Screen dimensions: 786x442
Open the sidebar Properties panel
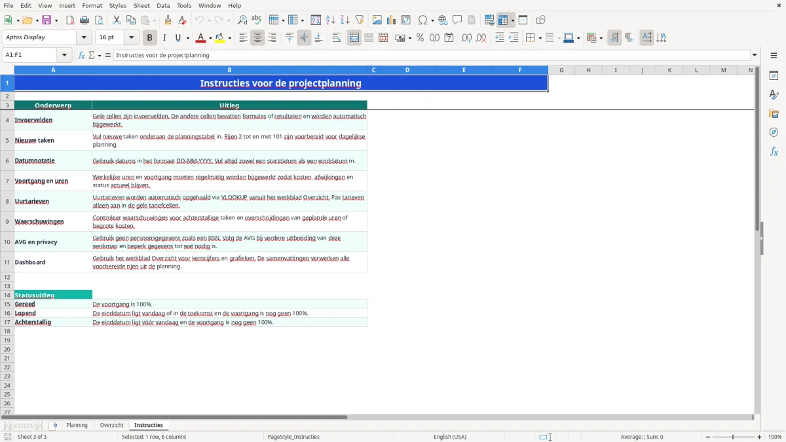(774, 76)
